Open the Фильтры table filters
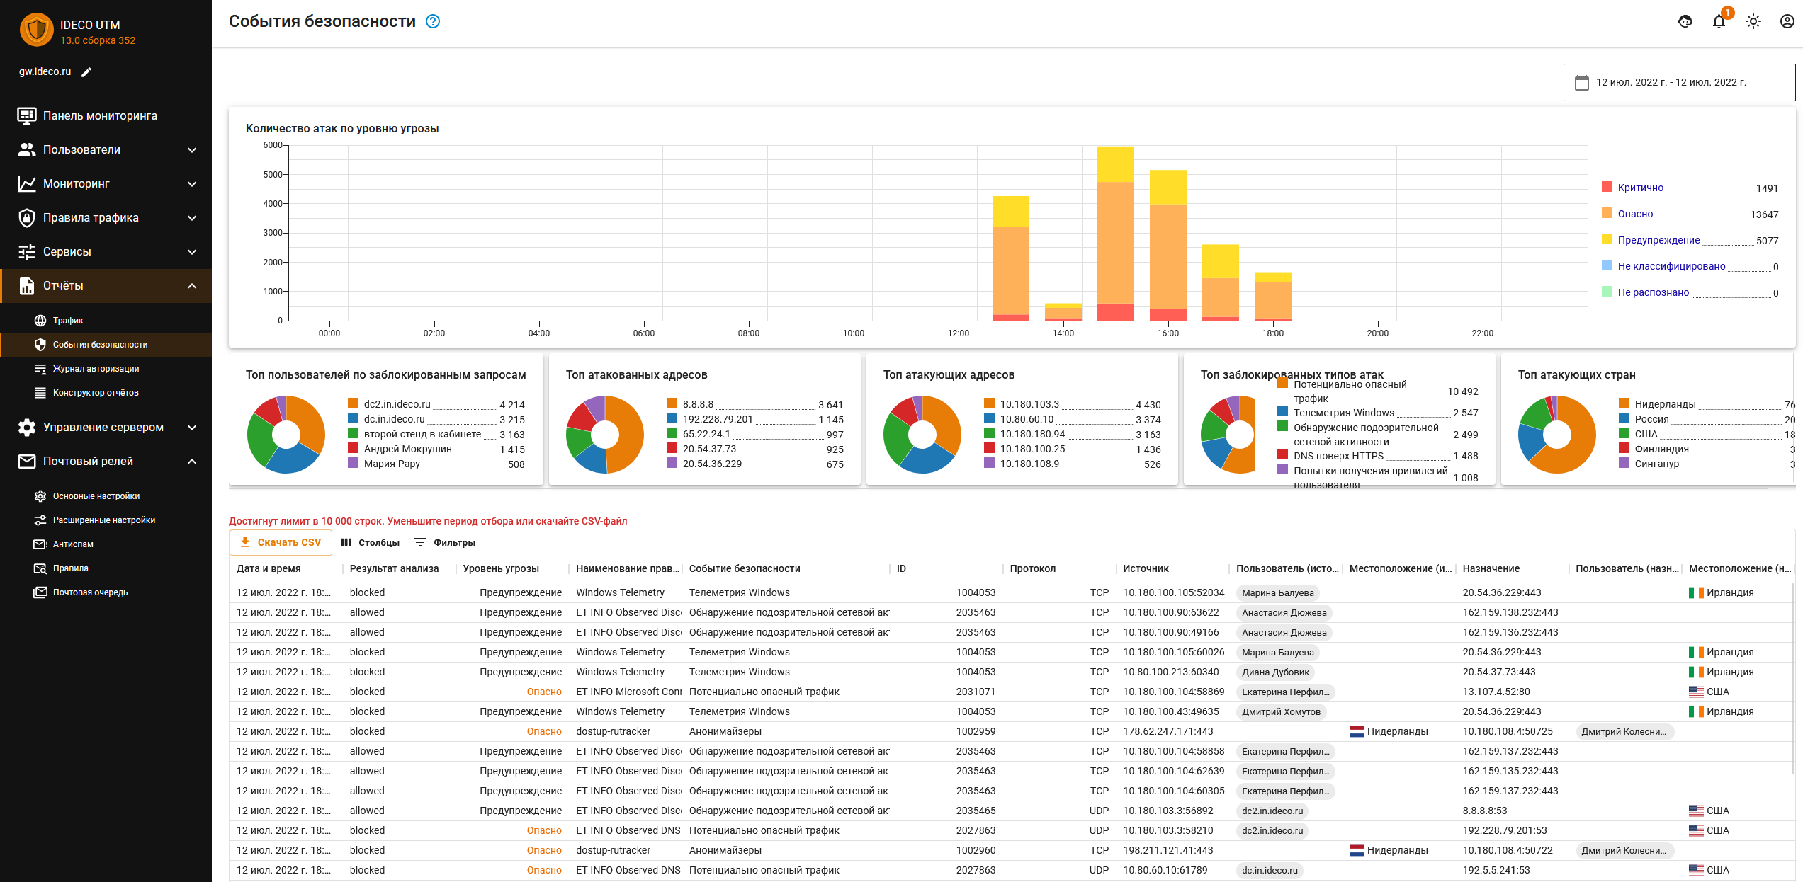Screen dimensions: 1803x882 (444, 542)
